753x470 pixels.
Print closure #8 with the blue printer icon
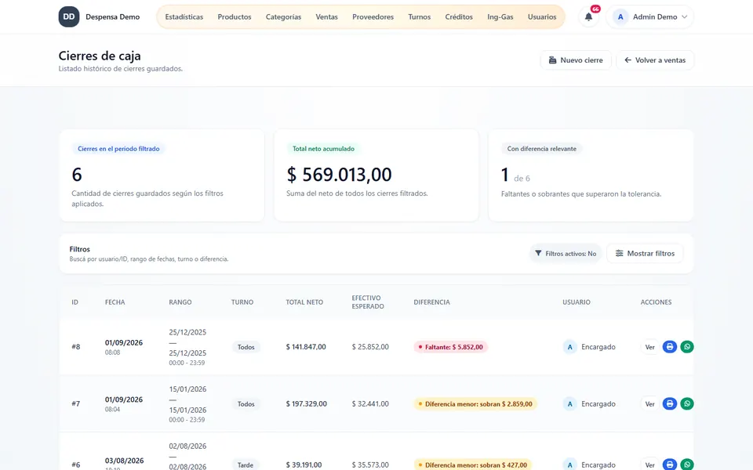tap(669, 347)
